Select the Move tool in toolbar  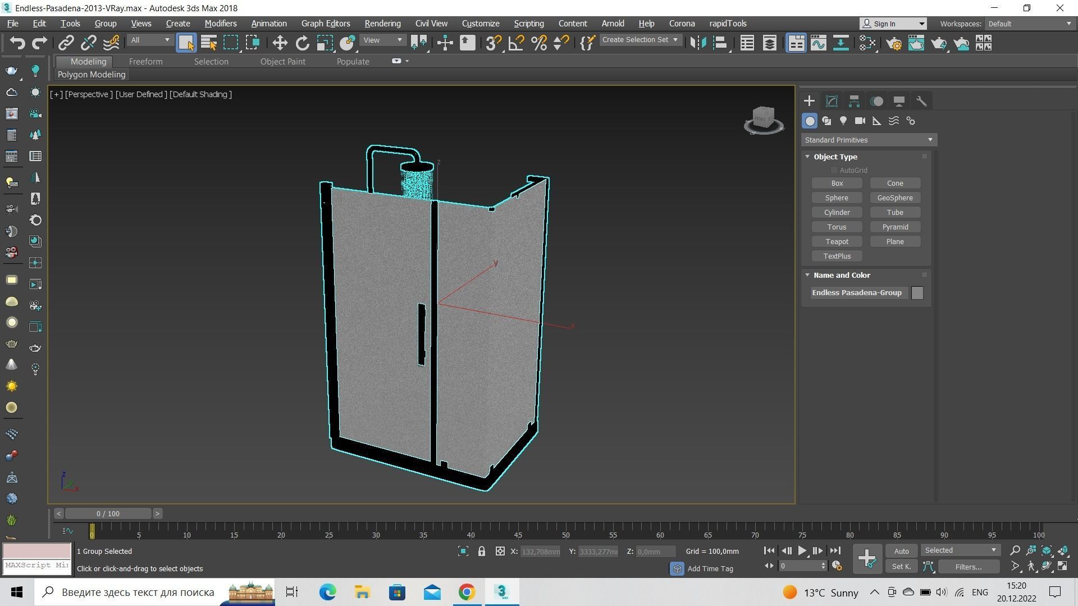[x=280, y=43]
